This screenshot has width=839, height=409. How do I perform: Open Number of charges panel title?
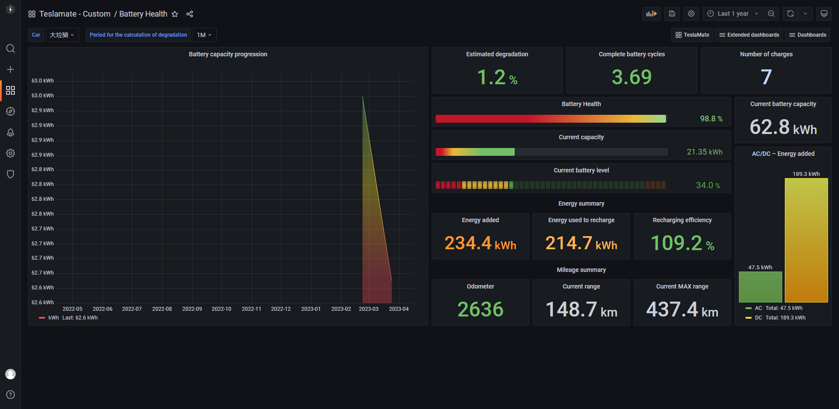766,54
